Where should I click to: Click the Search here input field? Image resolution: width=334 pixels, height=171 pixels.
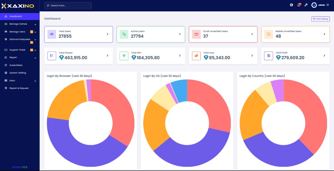click(x=68, y=5)
